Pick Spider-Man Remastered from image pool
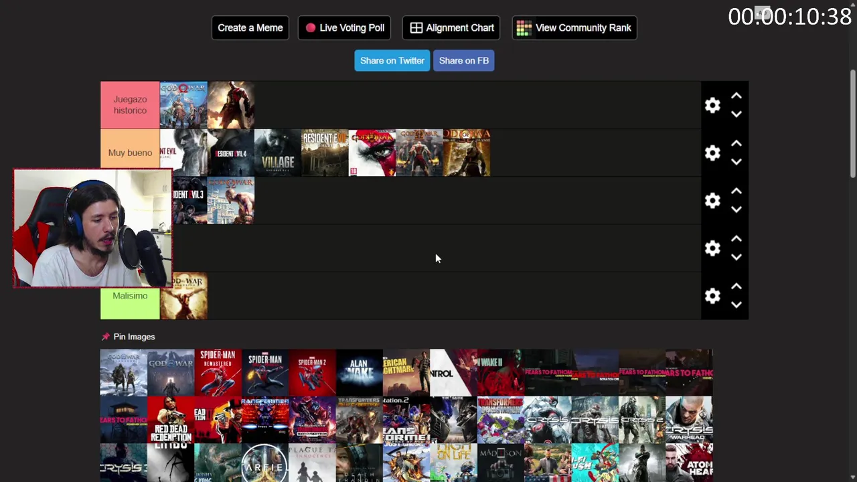 point(218,372)
